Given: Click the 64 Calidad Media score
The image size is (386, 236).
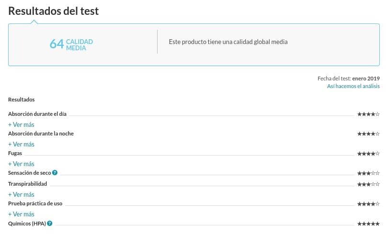Looking at the screenshot, I should 71,45.
